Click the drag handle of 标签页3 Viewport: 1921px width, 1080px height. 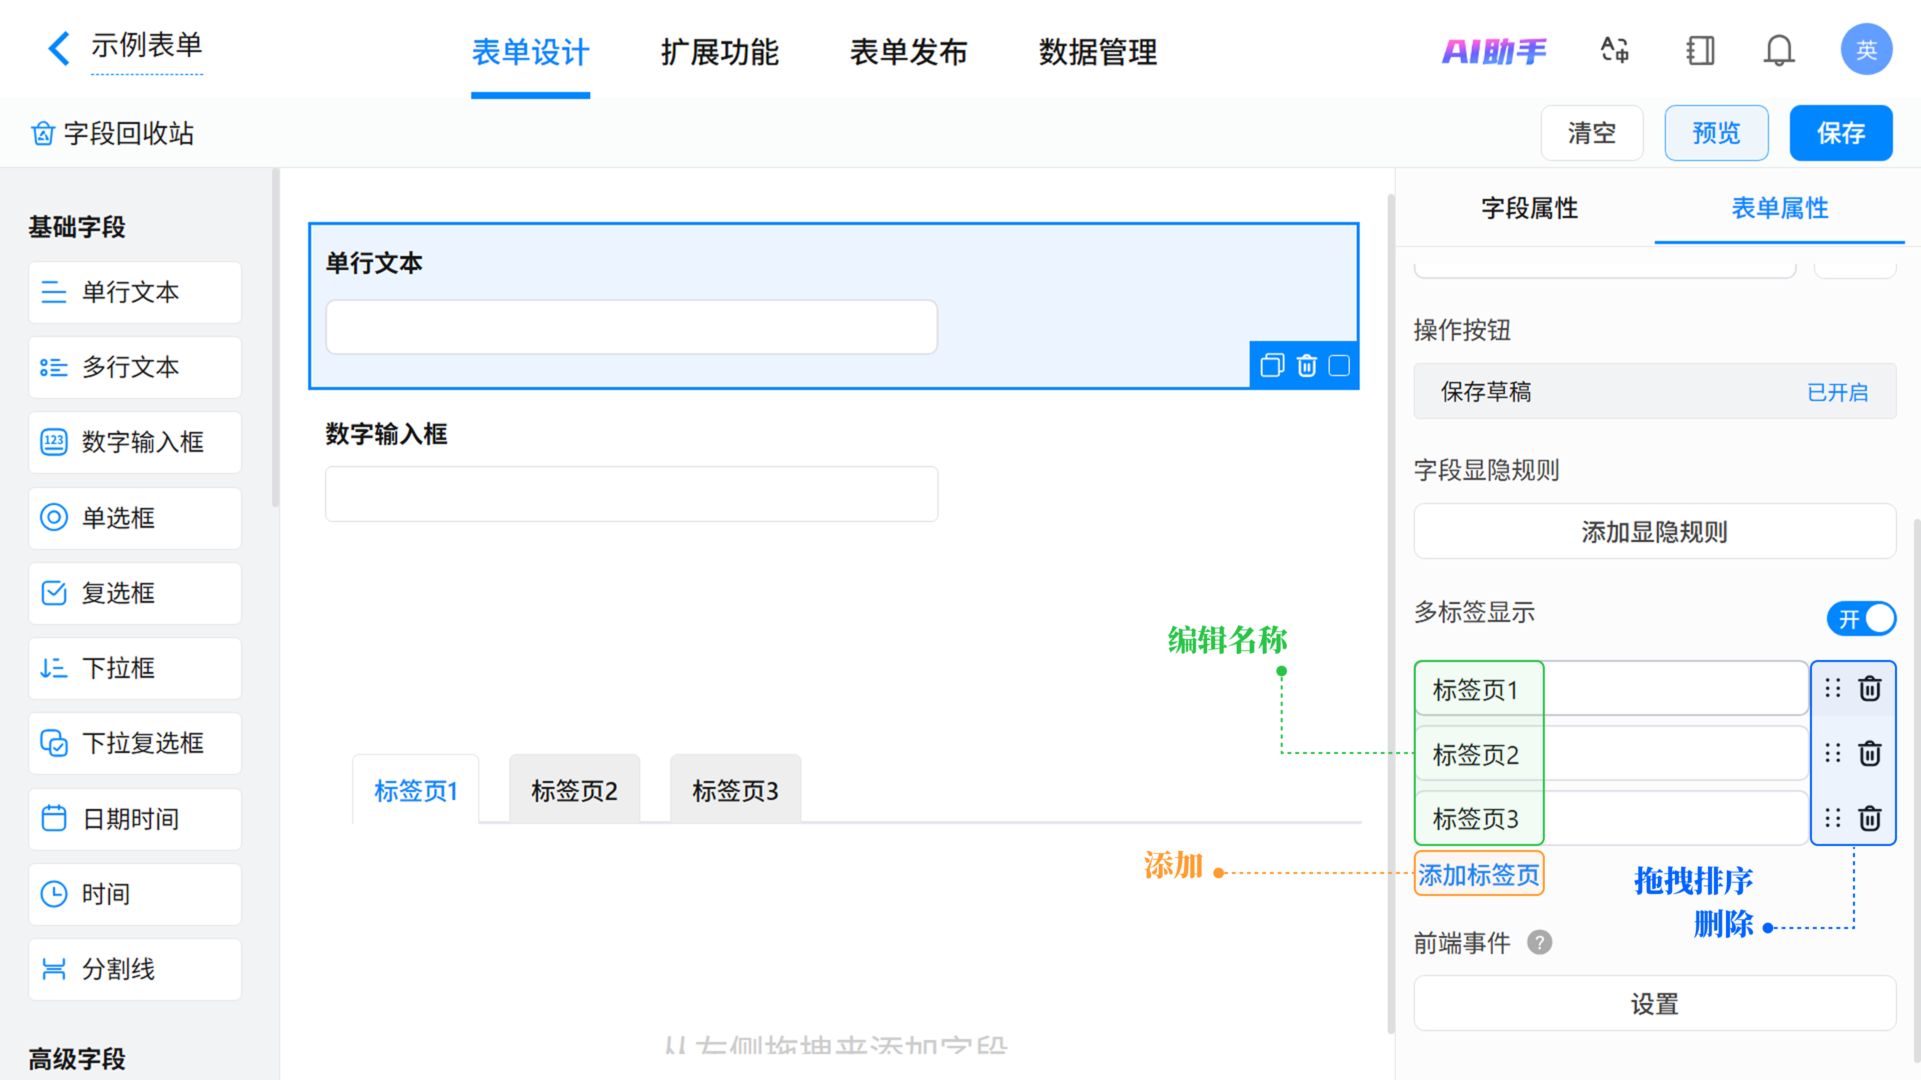1833,817
